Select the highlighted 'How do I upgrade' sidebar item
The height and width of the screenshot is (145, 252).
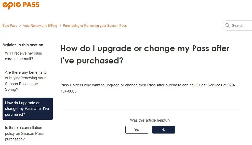pyautogui.click(x=28, y=109)
